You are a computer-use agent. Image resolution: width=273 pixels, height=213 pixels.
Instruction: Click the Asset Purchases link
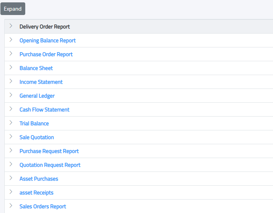click(x=39, y=179)
